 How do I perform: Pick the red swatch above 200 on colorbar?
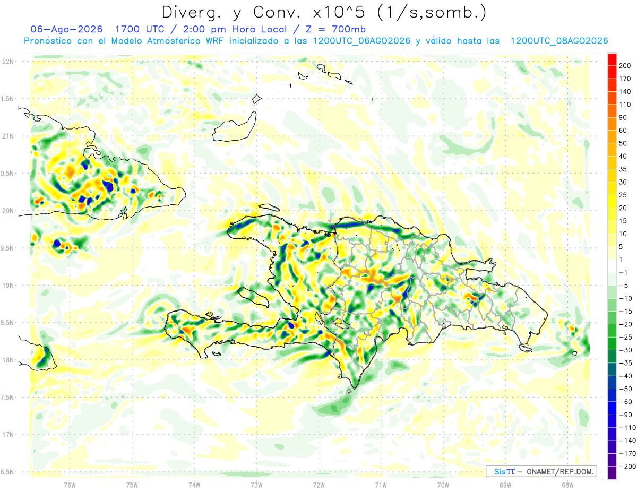(x=612, y=59)
